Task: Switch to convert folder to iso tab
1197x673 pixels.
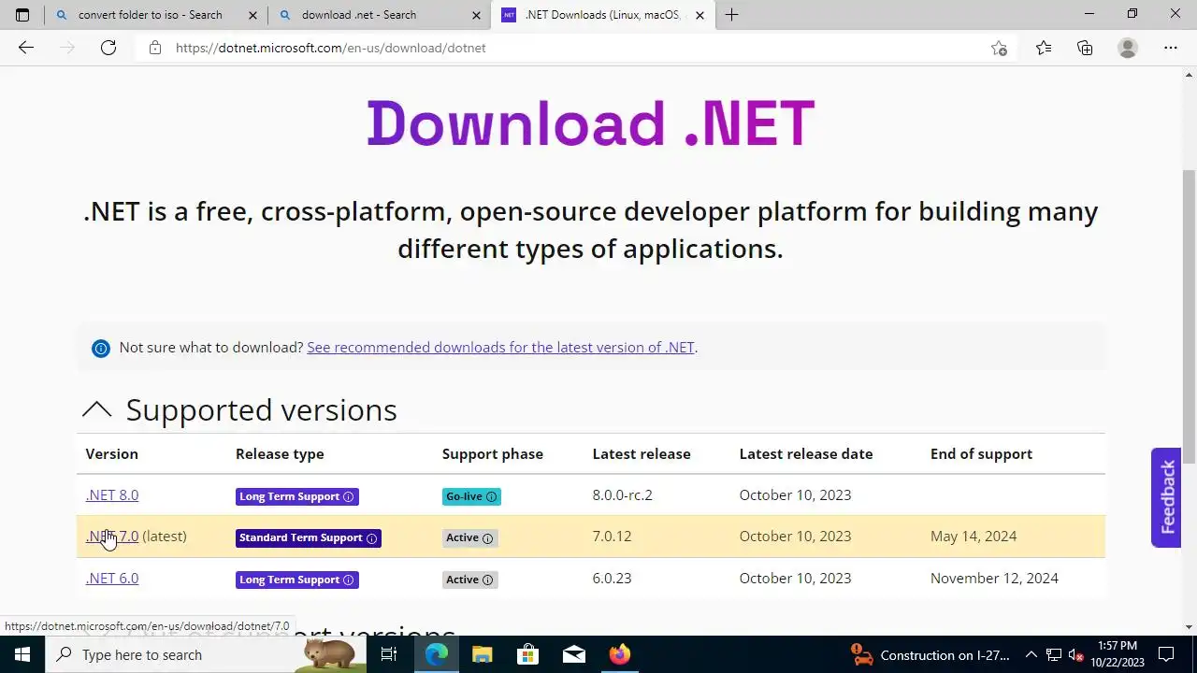Action: click(156, 15)
